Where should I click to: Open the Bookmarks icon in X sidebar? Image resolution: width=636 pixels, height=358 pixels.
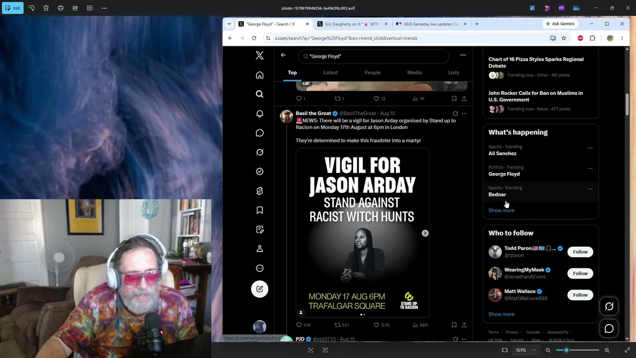[x=259, y=210]
